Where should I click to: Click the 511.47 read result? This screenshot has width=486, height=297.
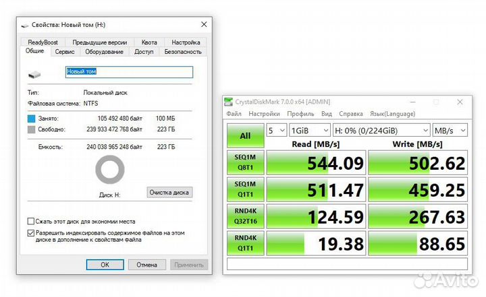(316, 190)
